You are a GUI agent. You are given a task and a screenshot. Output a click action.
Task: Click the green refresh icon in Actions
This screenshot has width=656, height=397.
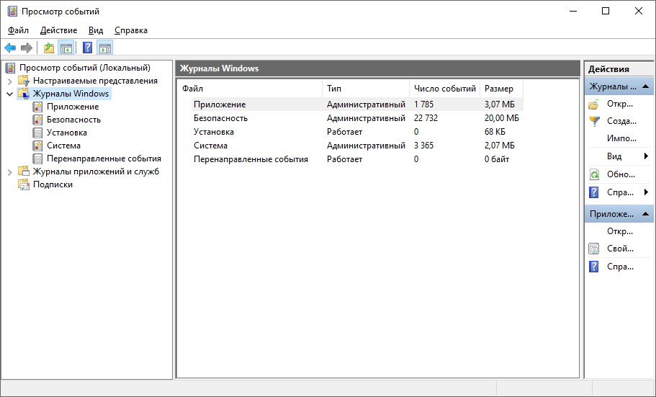[x=593, y=174]
